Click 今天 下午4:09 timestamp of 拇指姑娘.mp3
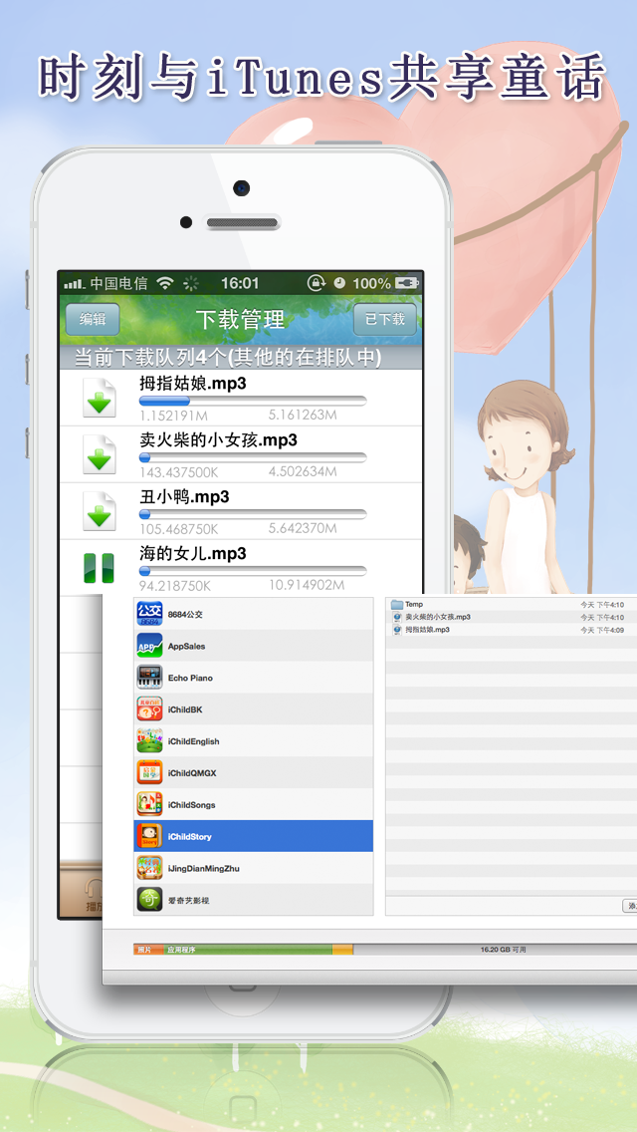The height and width of the screenshot is (1132, 637). coord(602,630)
